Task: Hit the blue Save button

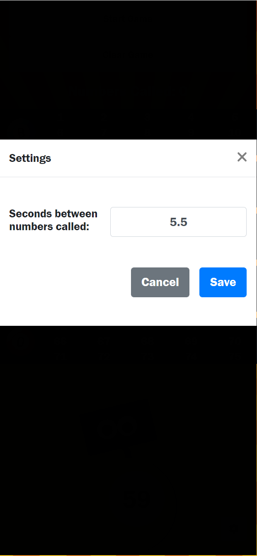Action: click(x=223, y=282)
